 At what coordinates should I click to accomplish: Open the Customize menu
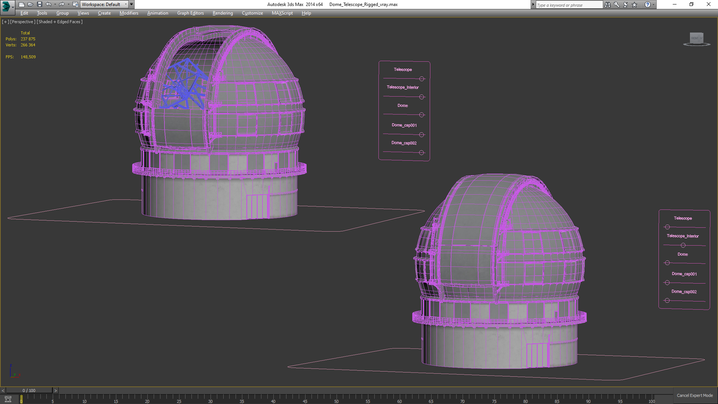click(252, 13)
